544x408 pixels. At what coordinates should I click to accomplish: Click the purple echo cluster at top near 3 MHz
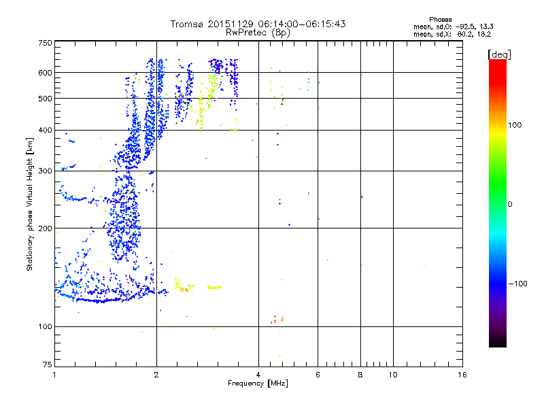(216, 65)
